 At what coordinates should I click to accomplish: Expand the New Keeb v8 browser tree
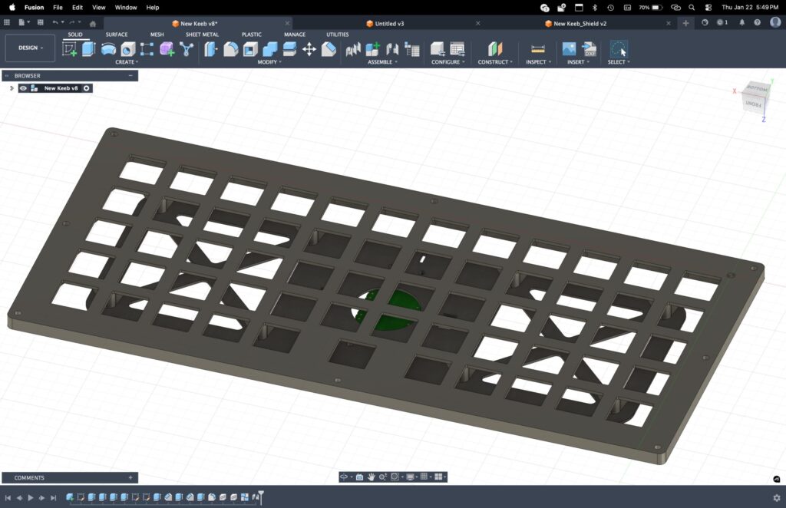pyautogui.click(x=12, y=88)
